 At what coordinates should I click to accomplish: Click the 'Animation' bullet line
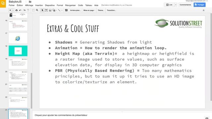(x=111, y=48)
